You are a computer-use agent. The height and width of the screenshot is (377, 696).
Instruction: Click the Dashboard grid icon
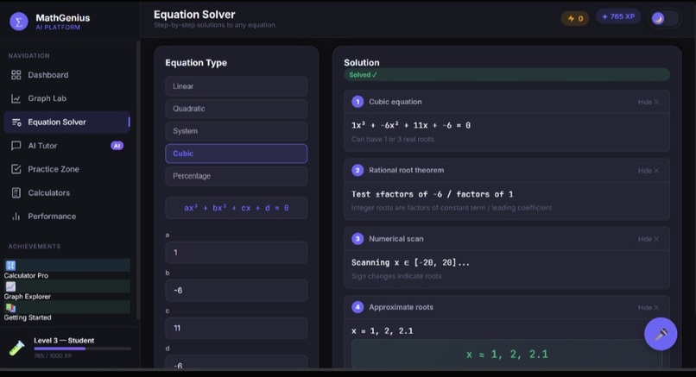[16, 75]
